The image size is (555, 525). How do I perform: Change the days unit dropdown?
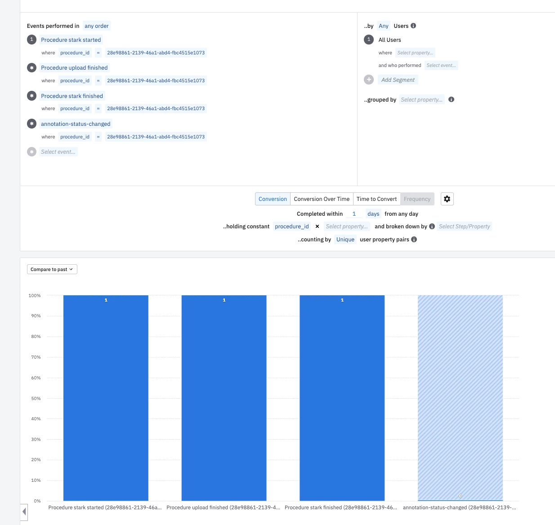(x=373, y=214)
